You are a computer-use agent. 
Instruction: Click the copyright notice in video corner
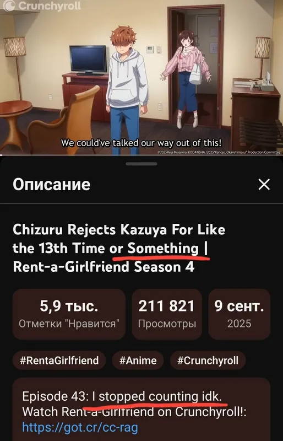[x=219, y=152]
